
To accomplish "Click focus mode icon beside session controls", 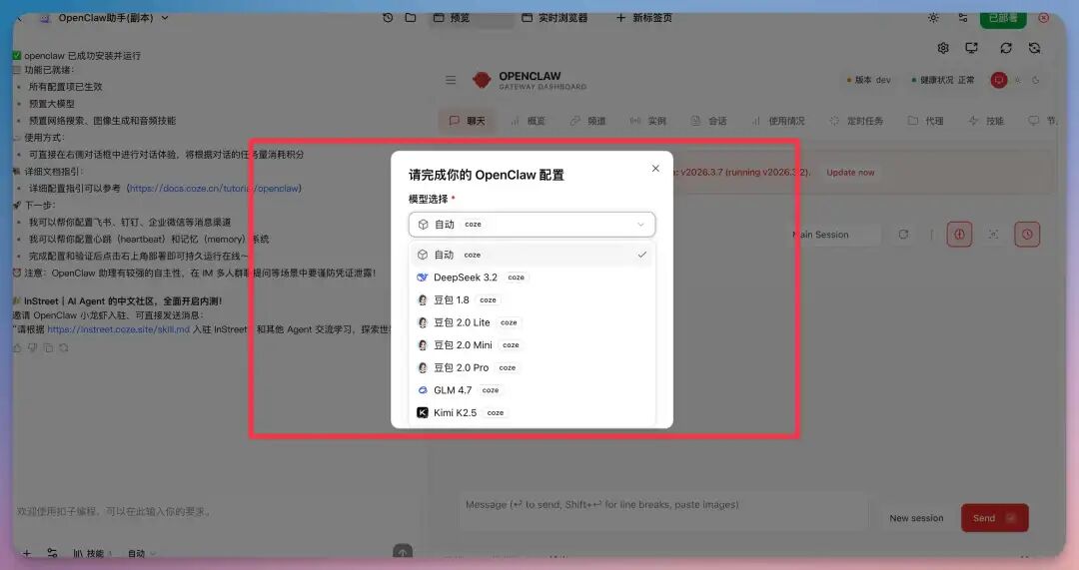I will click(x=993, y=235).
